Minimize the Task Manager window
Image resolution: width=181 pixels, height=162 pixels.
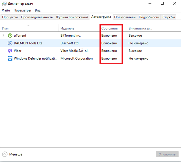point(150,3)
